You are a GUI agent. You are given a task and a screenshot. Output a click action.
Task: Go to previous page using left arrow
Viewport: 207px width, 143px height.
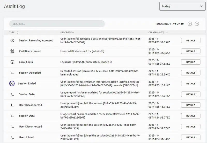190,24
